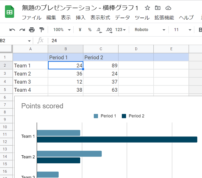Select Team 1 Period 2 dark bar

click(117, 139)
